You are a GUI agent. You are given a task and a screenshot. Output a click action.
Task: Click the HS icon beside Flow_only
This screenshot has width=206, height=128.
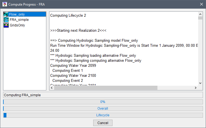6,14
